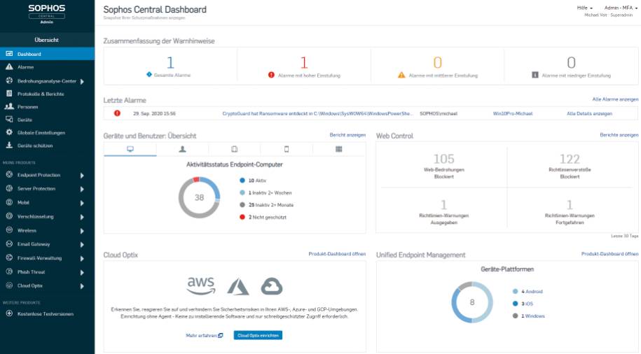Select the Wireless product icon

pyautogui.click(x=9, y=230)
